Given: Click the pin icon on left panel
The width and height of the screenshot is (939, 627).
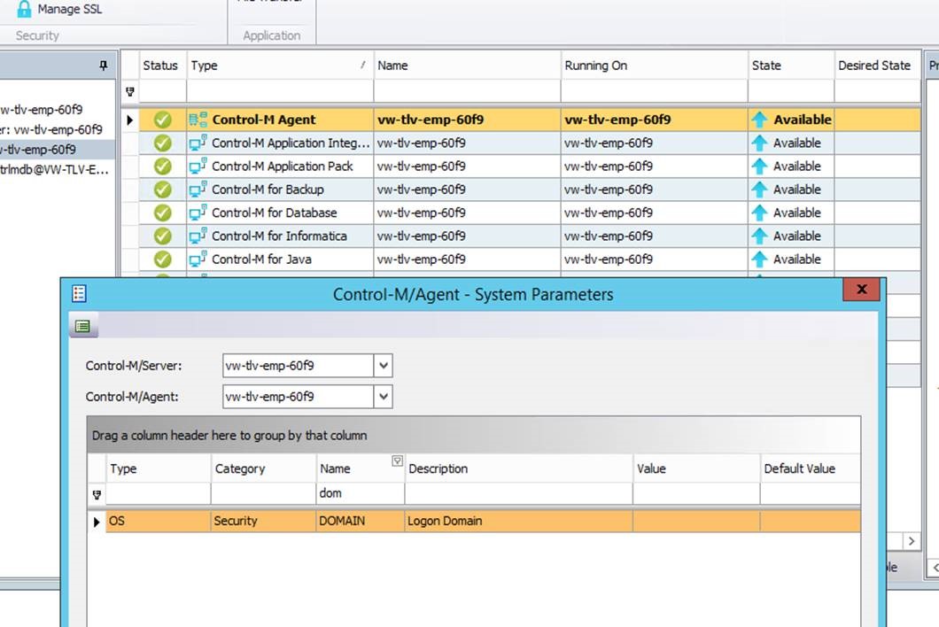Looking at the screenshot, I should [104, 66].
